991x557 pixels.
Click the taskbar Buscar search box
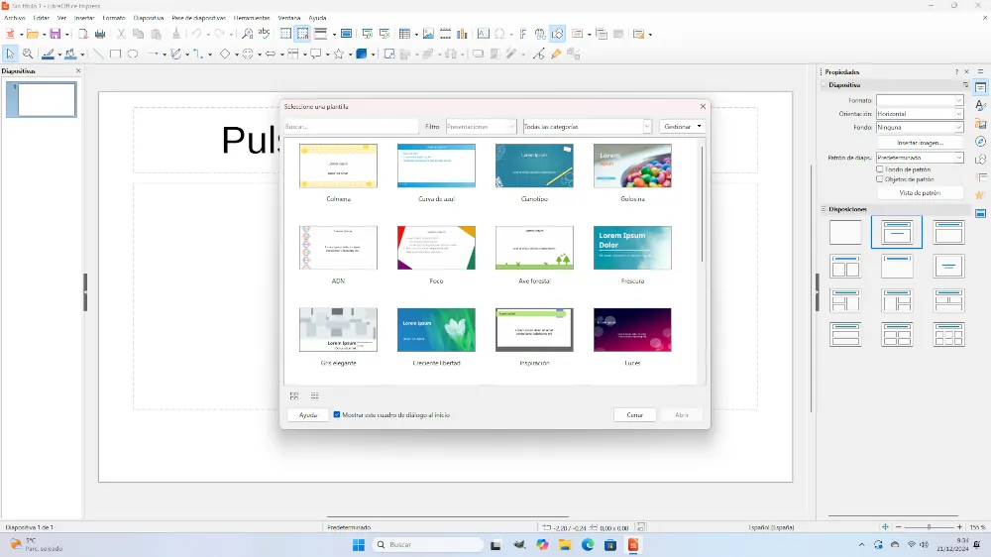(427, 544)
